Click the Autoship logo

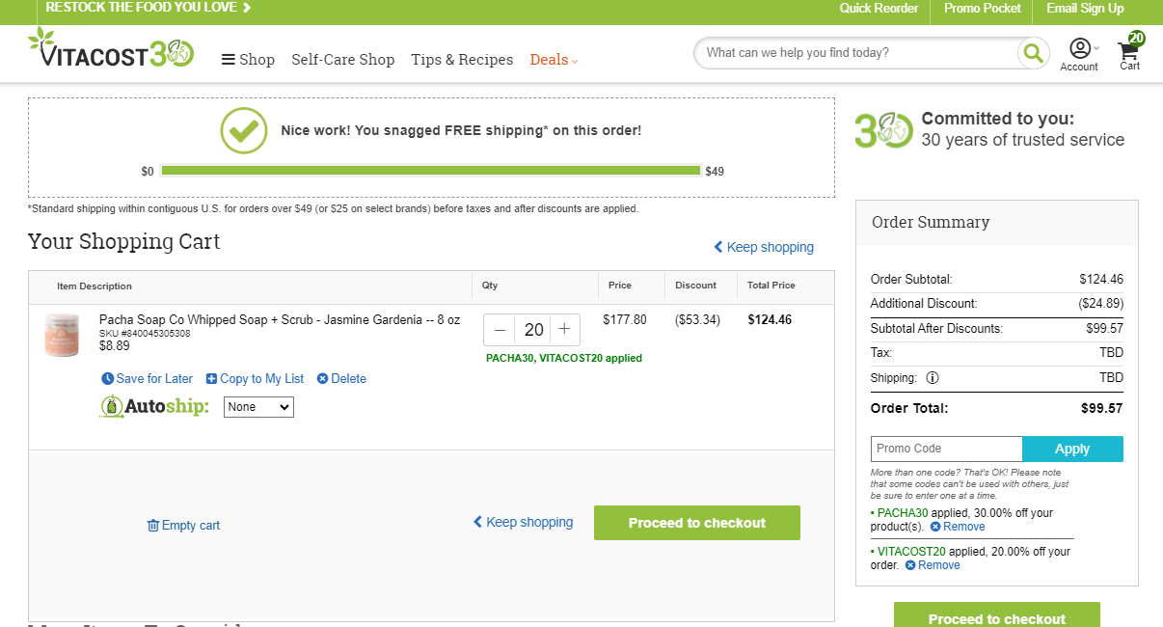pyautogui.click(x=154, y=406)
